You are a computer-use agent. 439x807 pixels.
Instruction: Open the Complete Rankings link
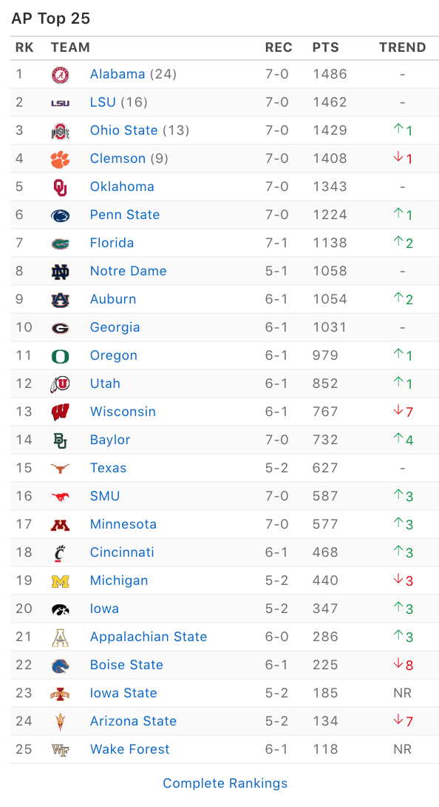(x=225, y=783)
